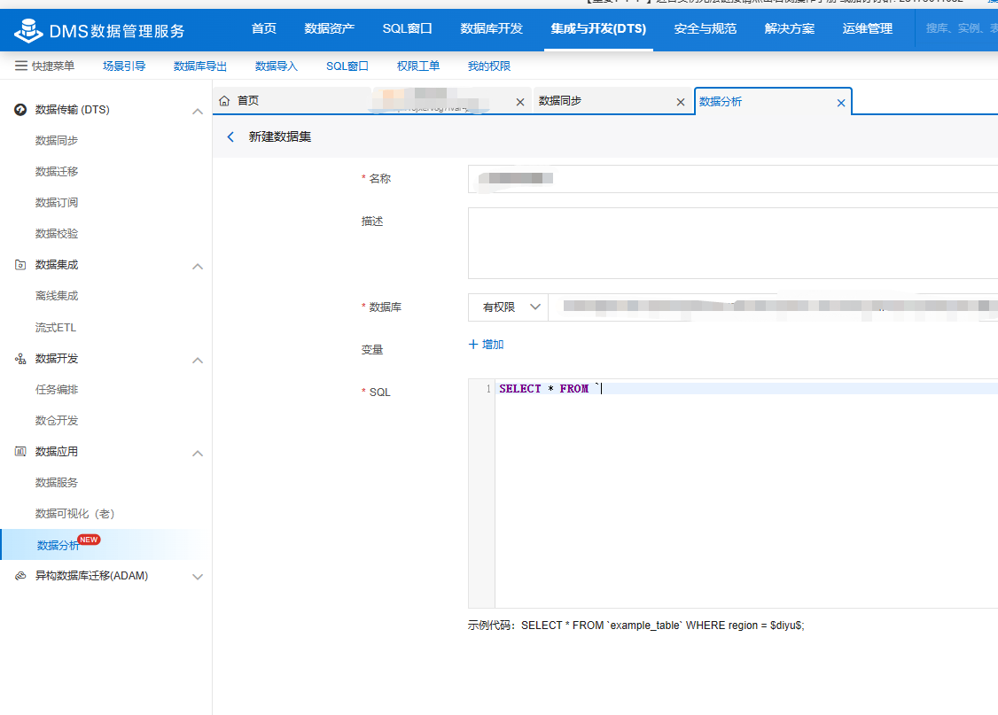Click the DMS logo icon
This screenshot has width=998, height=715.
pyautogui.click(x=28, y=30)
